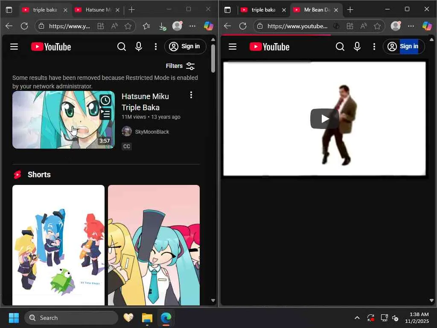Click Sign in button in left window
Screen dimensions: 437x328
click(185, 46)
